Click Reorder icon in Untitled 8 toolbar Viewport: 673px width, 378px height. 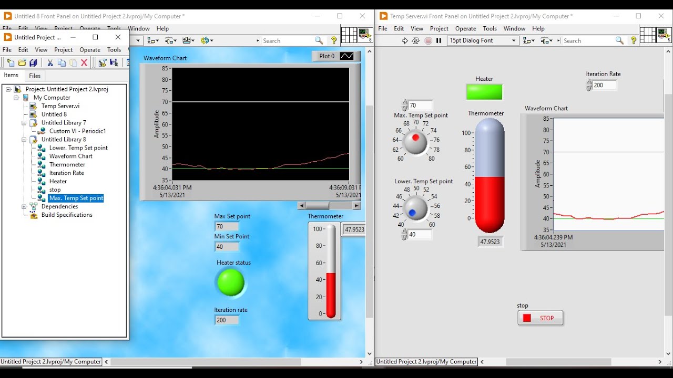tap(207, 40)
